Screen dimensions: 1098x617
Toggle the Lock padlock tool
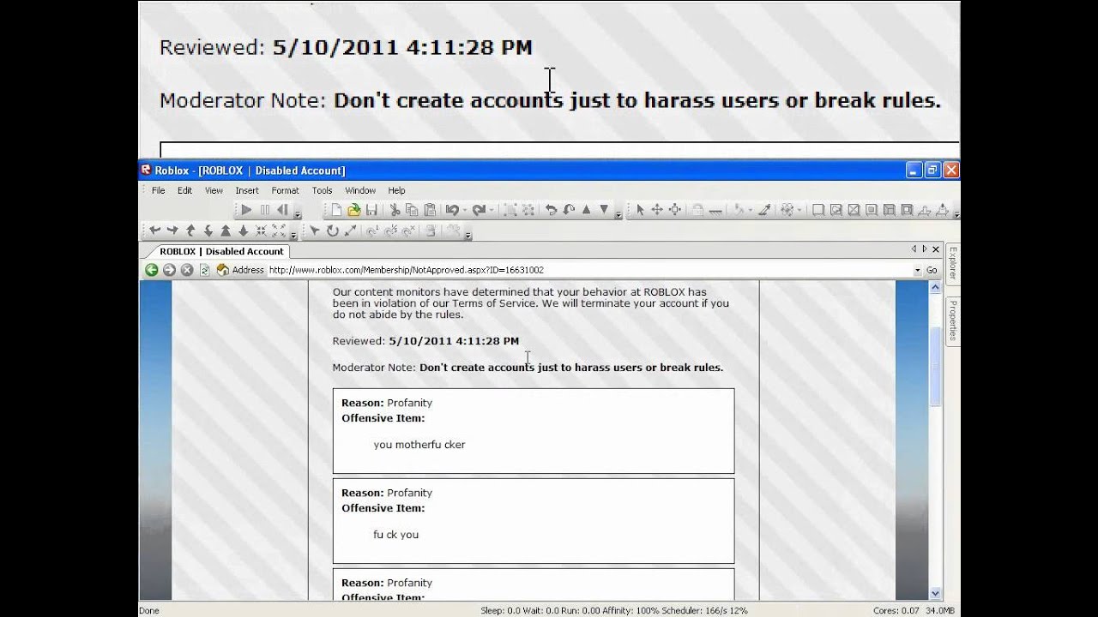[x=697, y=210]
